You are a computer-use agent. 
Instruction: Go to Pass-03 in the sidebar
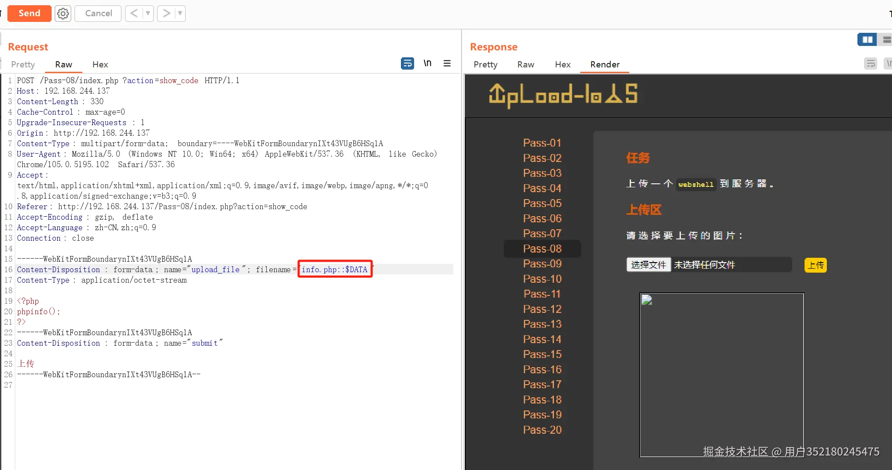click(542, 173)
